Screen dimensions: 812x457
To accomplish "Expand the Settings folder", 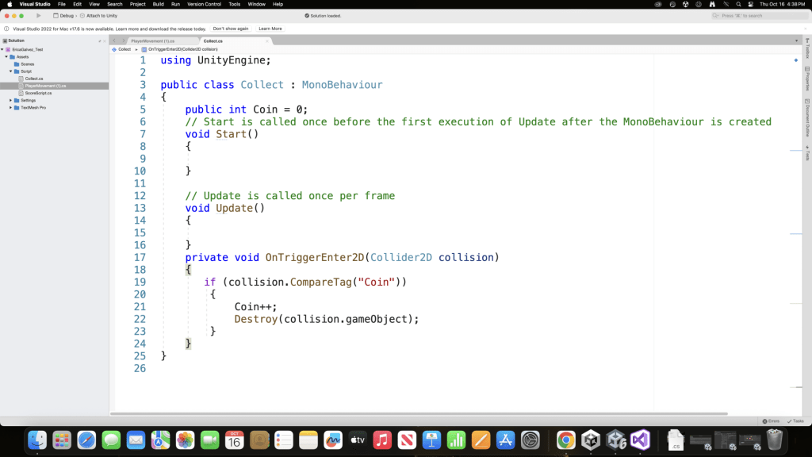I will (x=11, y=100).
